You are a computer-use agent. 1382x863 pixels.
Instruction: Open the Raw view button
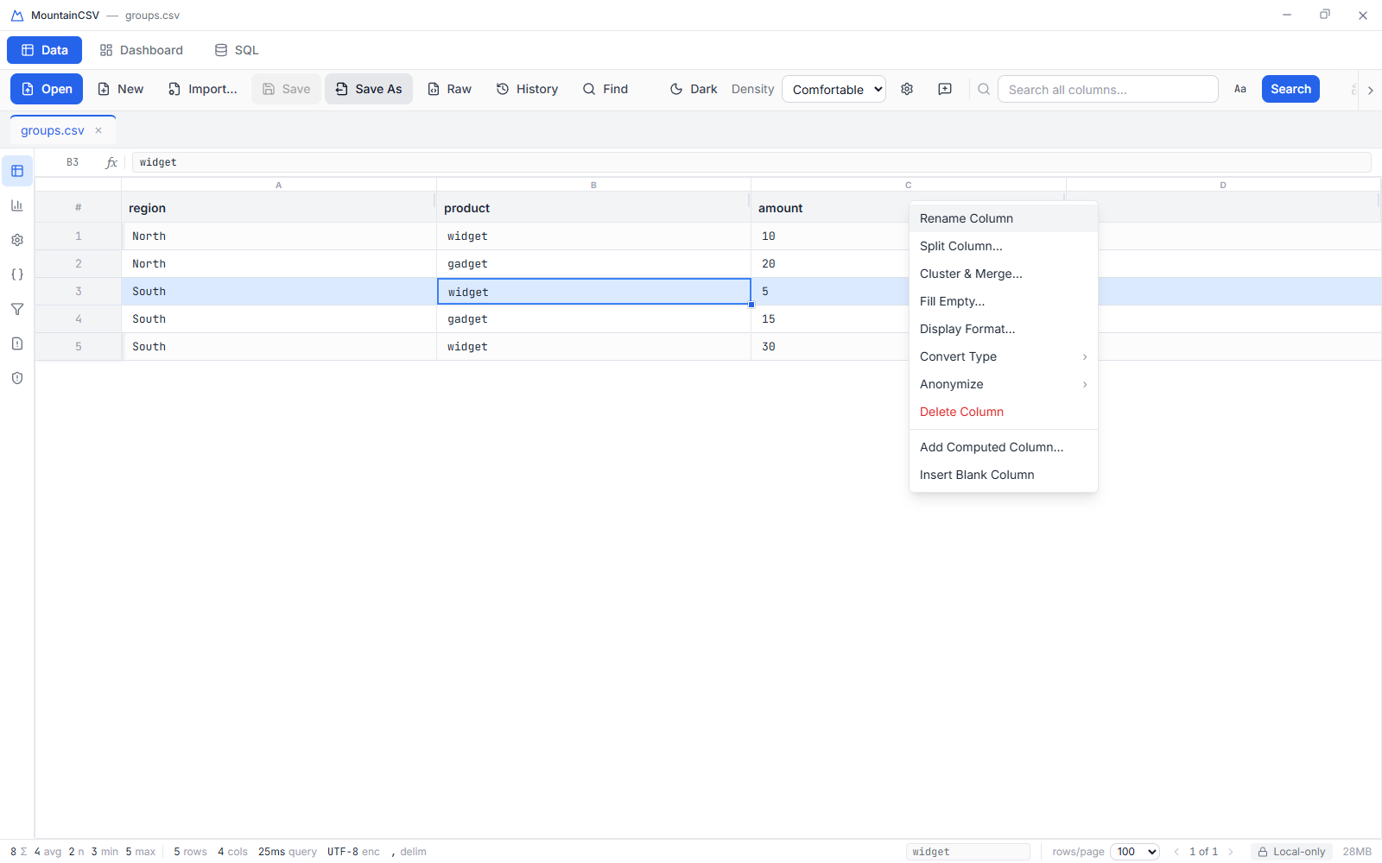(449, 89)
